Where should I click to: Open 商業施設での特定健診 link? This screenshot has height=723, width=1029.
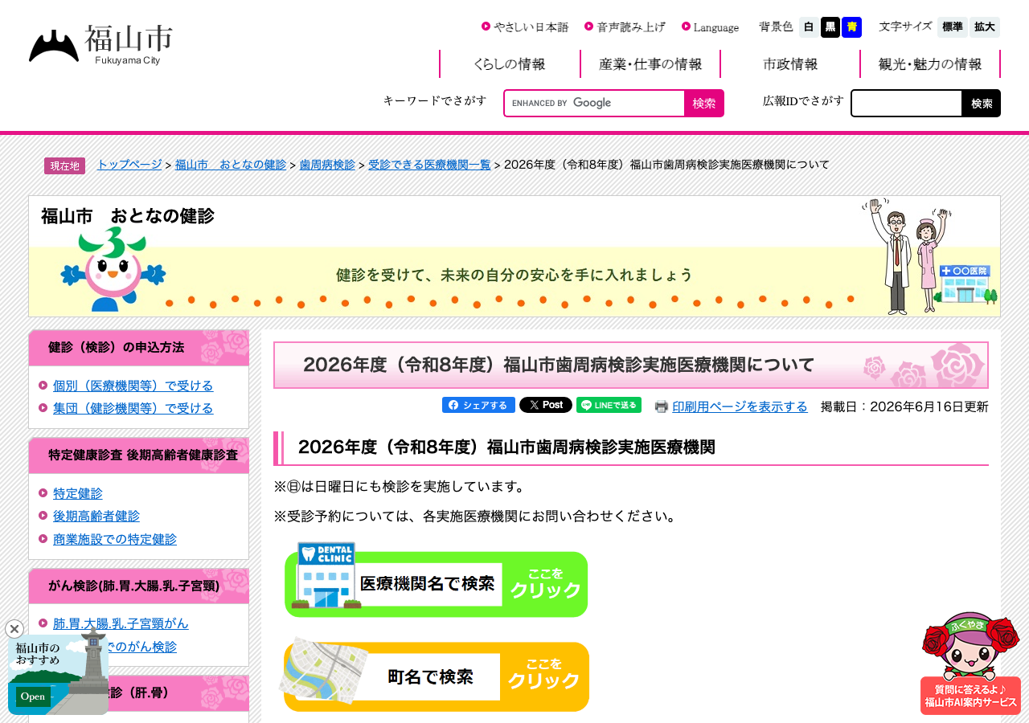[x=115, y=539]
